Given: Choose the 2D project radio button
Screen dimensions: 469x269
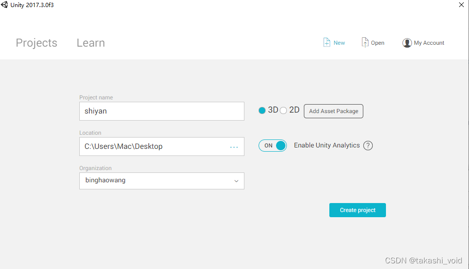Looking at the screenshot, I should (x=283, y=110).
